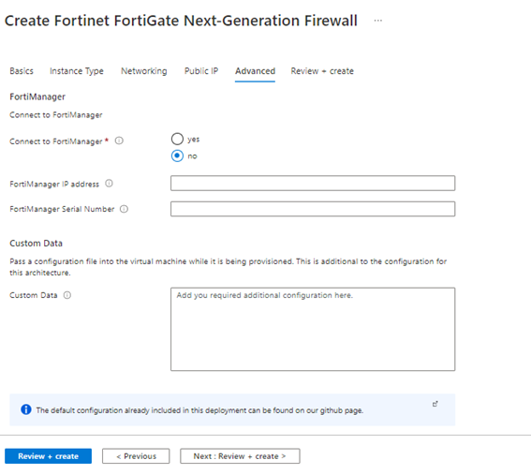531x475 pixels.
Task: Select the yes radio button
Action: click(x=177, y=139)
